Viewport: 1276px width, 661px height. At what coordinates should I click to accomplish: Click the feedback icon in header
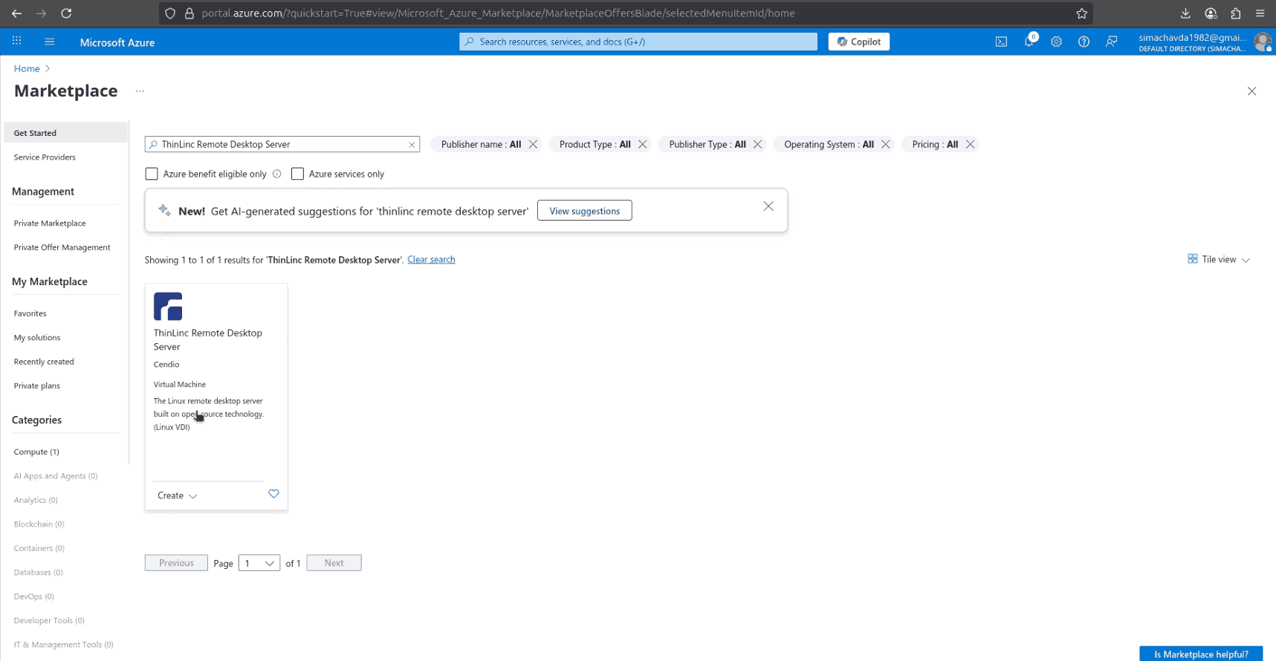[1111, 42]
